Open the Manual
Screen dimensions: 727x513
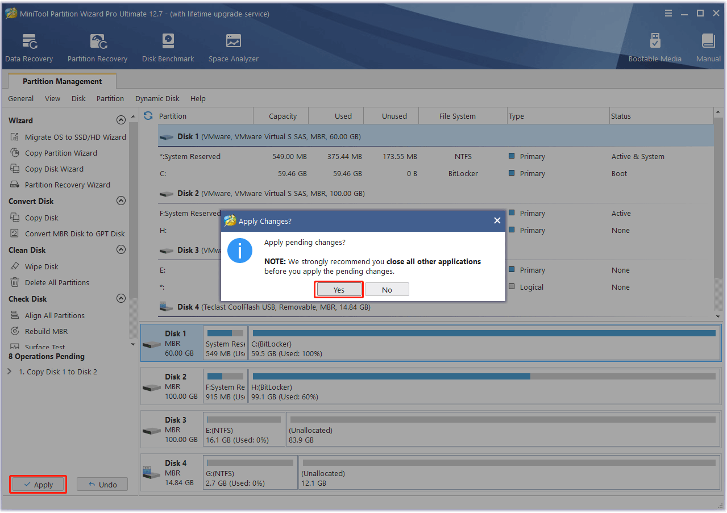(x=708, y=47)
